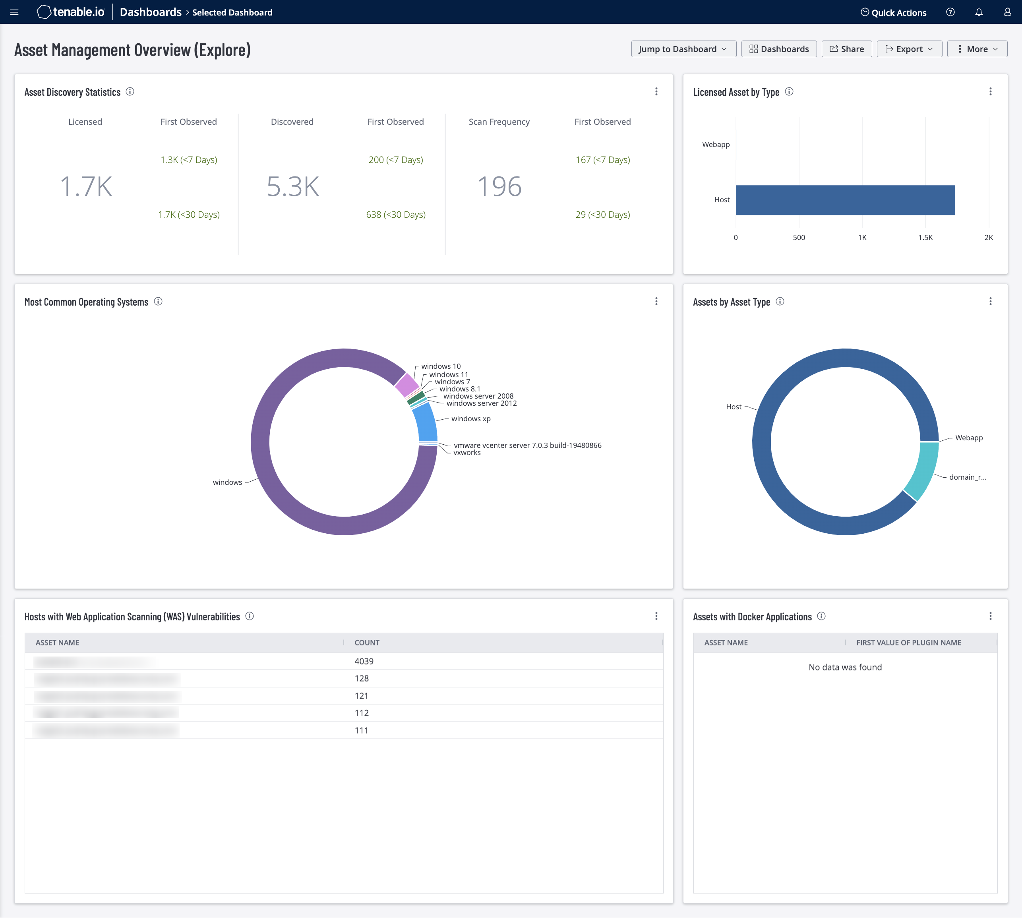Sort by FIRST VALUE OF PLUGIN NAME

[908, 642]
